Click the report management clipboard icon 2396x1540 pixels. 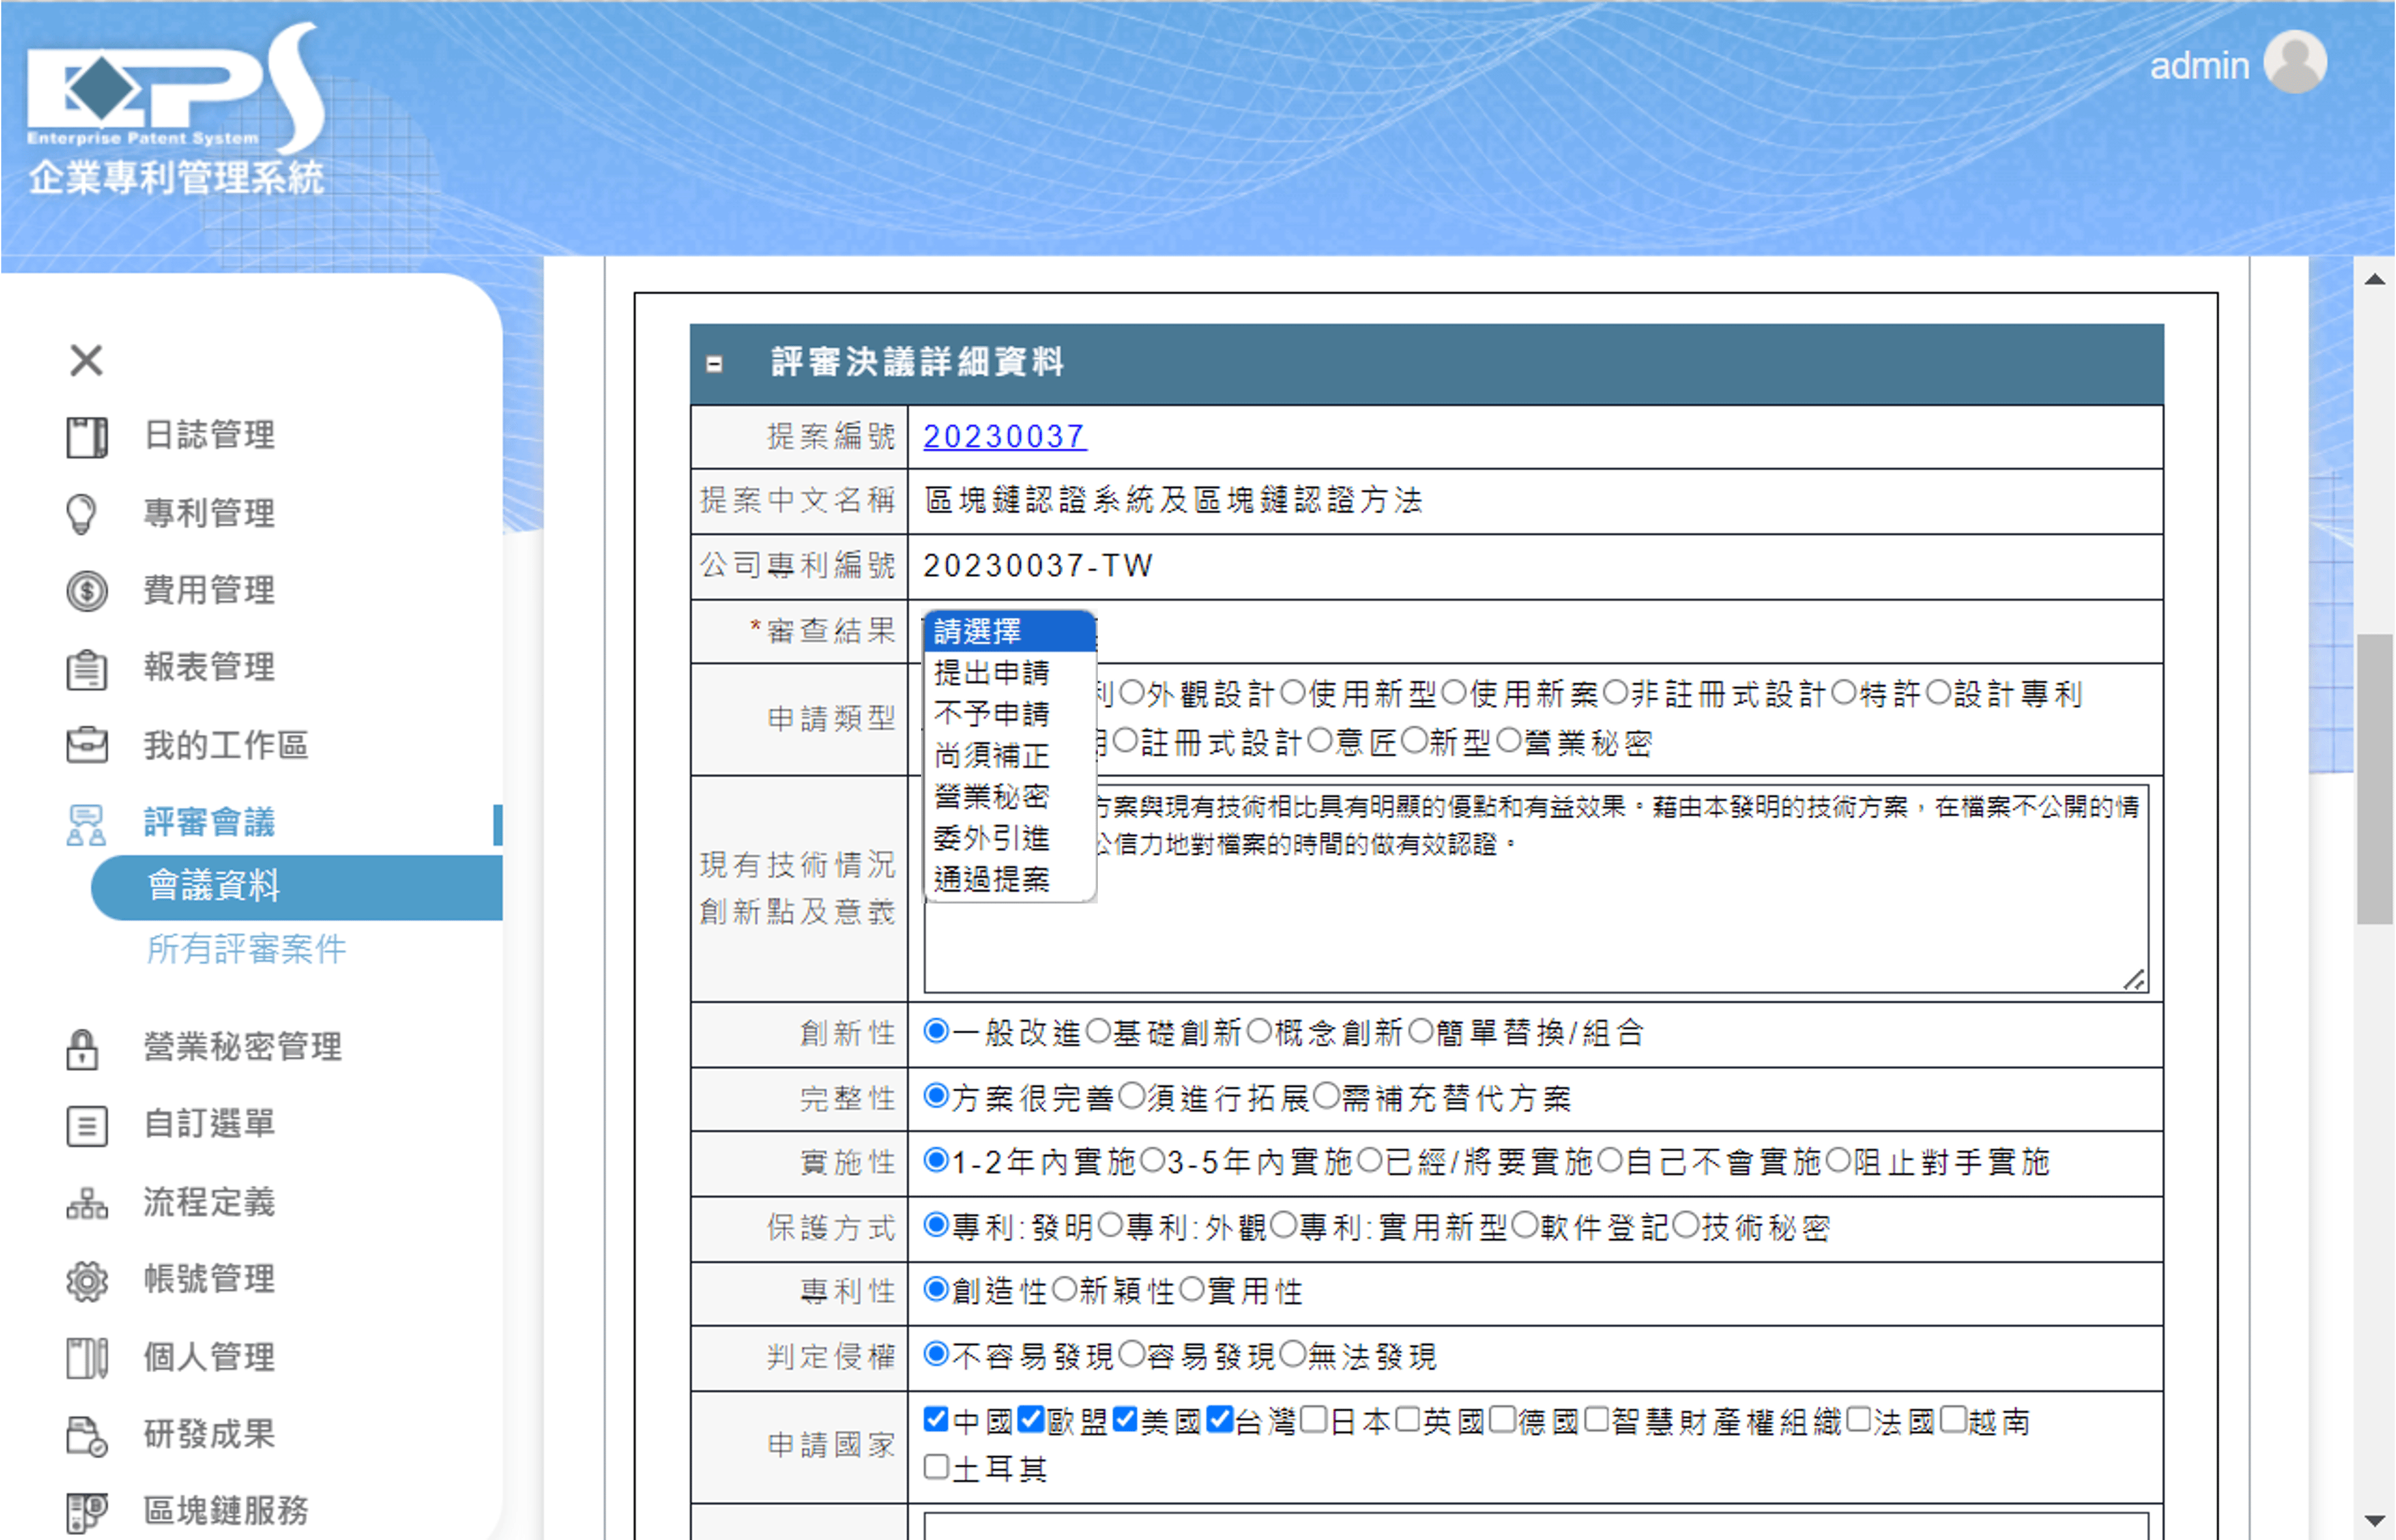click(87, 668)
